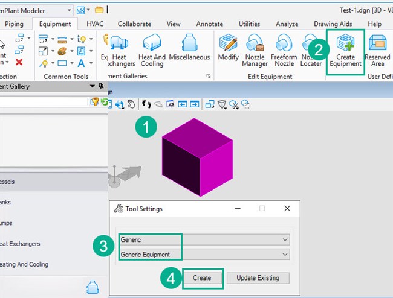Open the Annotate ribbon tab
393x298 pixels.
[x=210, y=24]
